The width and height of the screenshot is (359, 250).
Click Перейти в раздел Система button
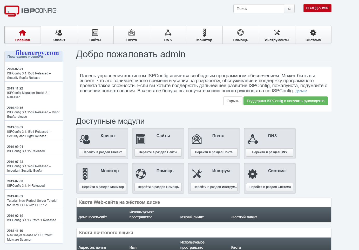coord(269,187)
